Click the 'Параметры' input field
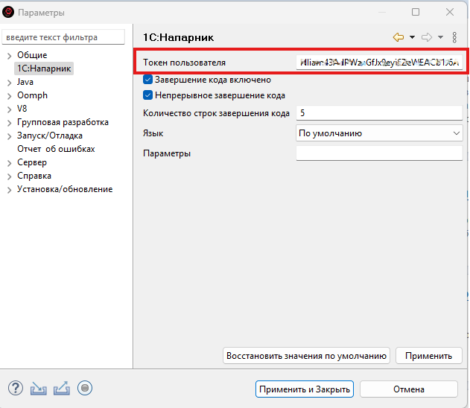 coord(379,153)
